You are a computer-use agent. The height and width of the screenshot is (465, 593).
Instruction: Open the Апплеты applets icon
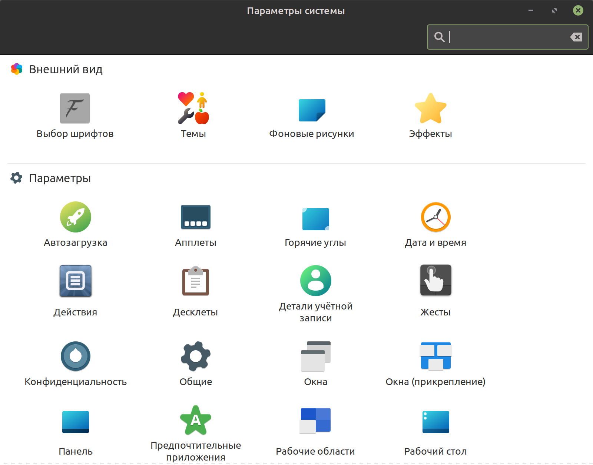pyautogui.click(x=196, y=217)
